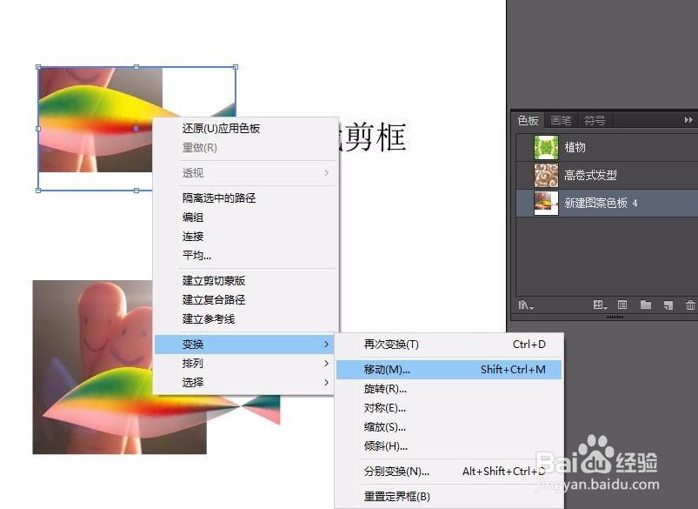Select the 新建图案色板 4 swatch thumbnail
Image resolution: width=698 pixels, height=509 pixels.
(x=546, y=204)
